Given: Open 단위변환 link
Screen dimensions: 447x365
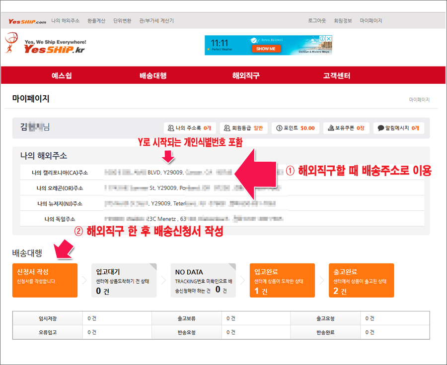Looking at the screenshot, I should [122, 21].
